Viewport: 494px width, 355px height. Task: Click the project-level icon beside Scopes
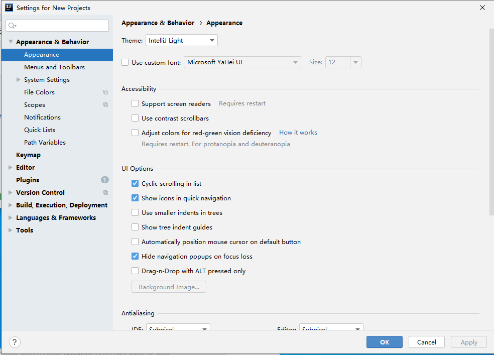point(105,105)
